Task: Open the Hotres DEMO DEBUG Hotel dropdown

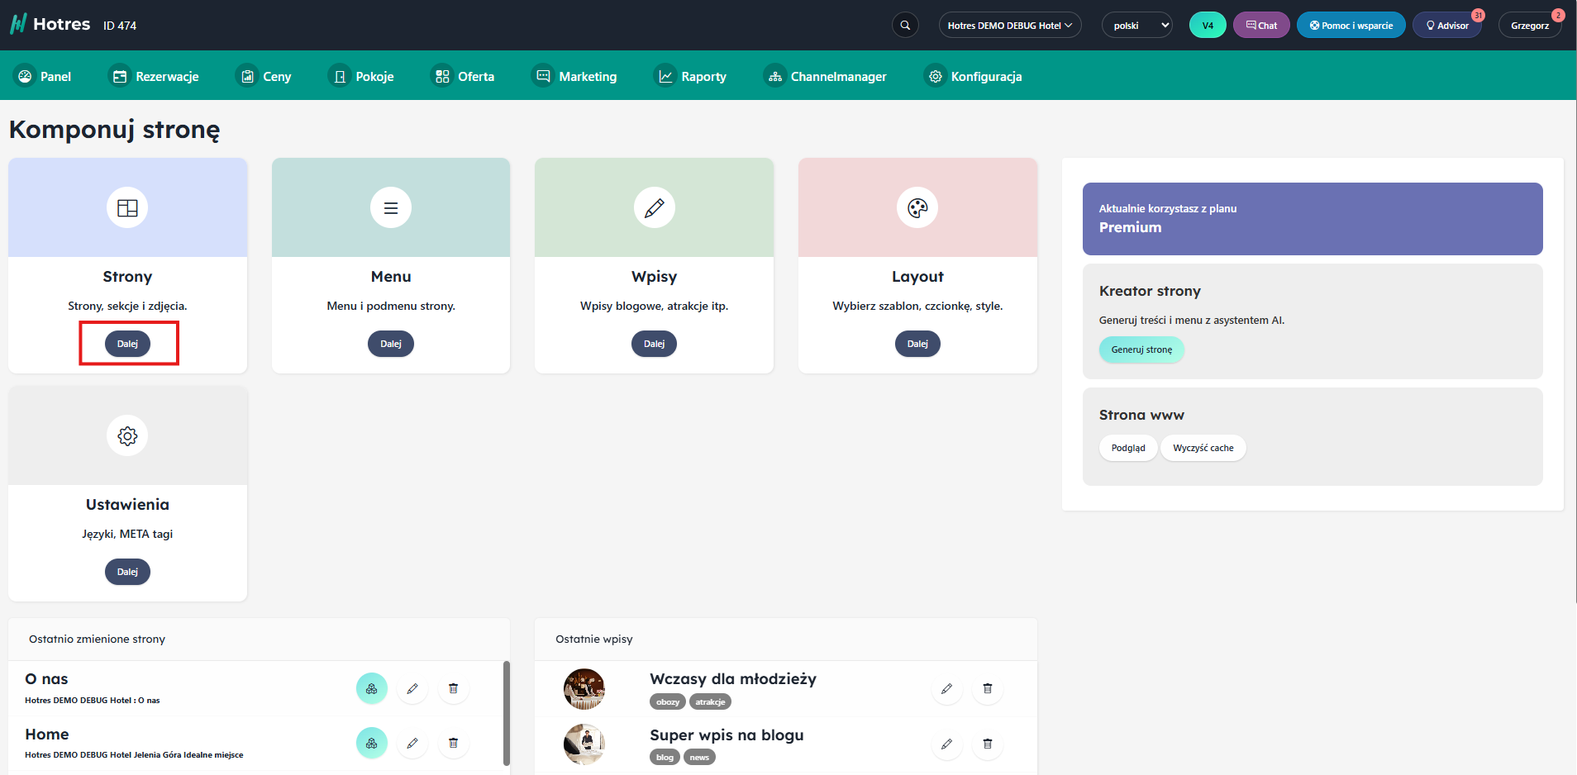Action: point(1009,26)
